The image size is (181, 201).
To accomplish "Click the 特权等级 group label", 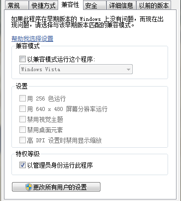I will tap(28, 154).
